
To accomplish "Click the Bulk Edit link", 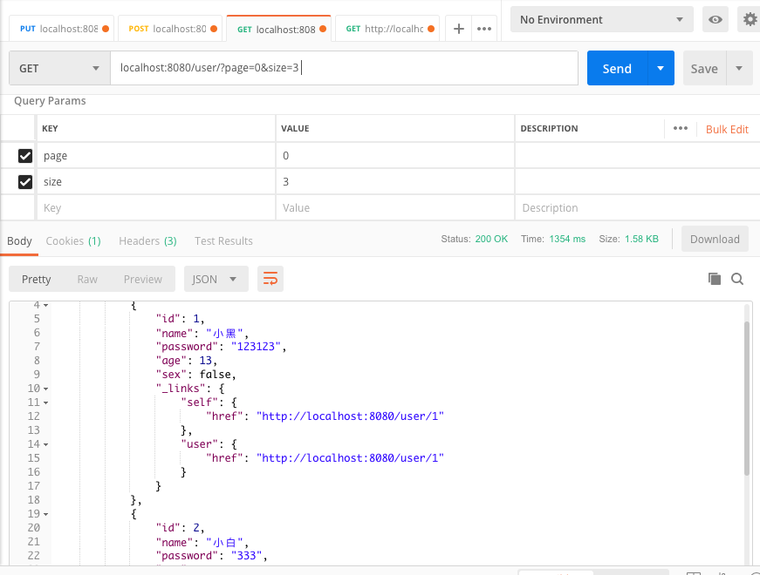I will pos(727,129).
